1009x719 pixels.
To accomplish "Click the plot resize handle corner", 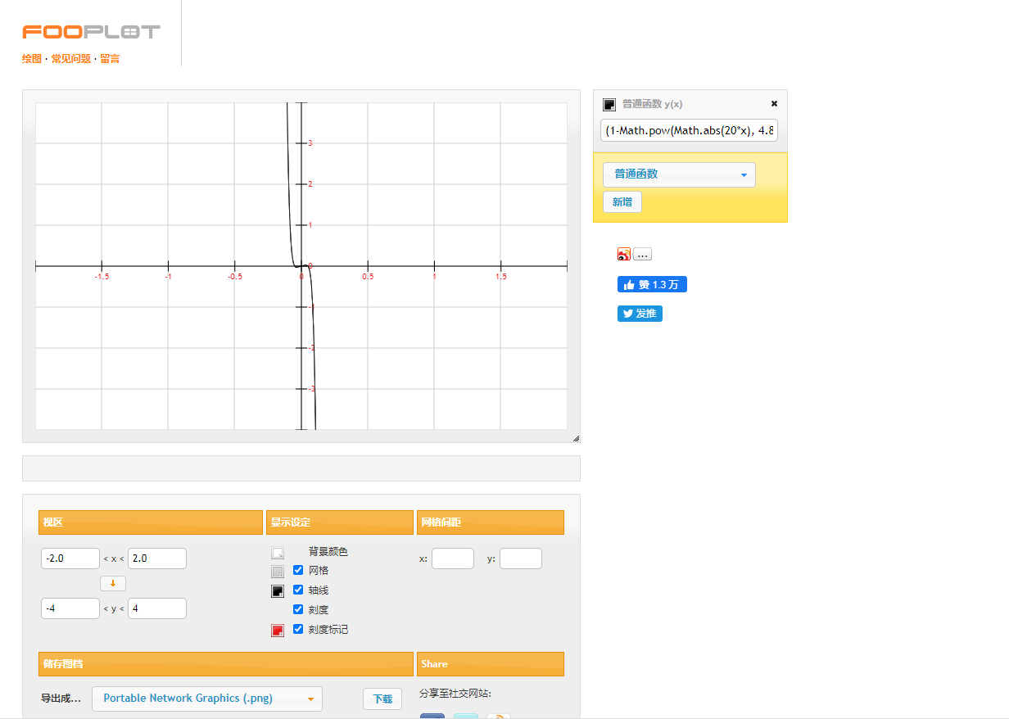I will pos(576,438).
